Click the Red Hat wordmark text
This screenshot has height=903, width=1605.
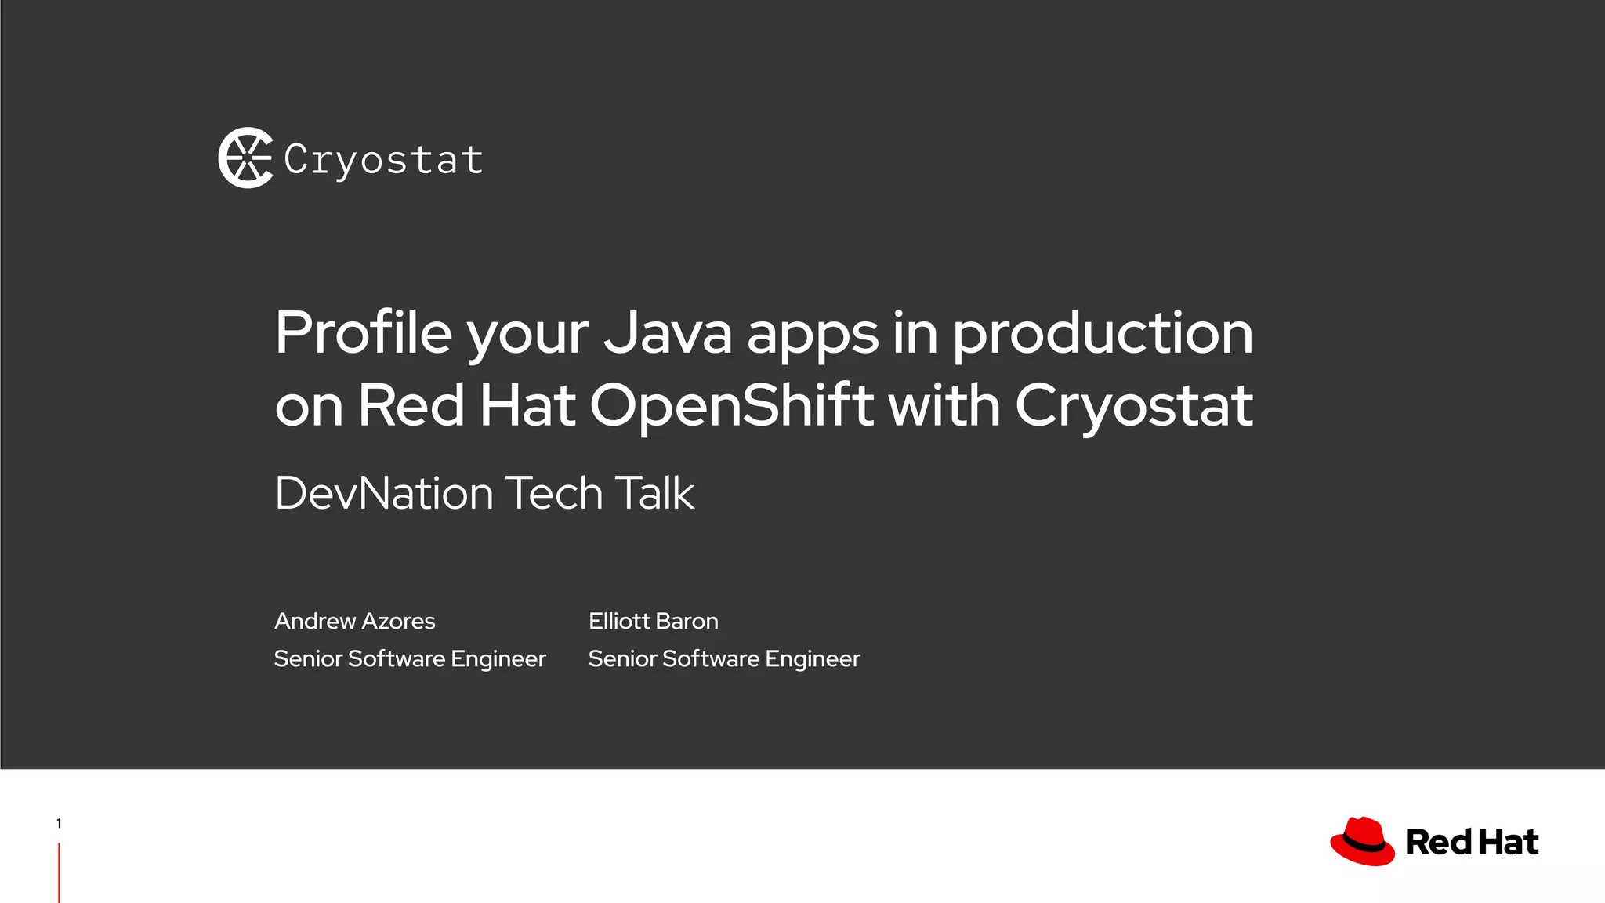[1472, 843]
